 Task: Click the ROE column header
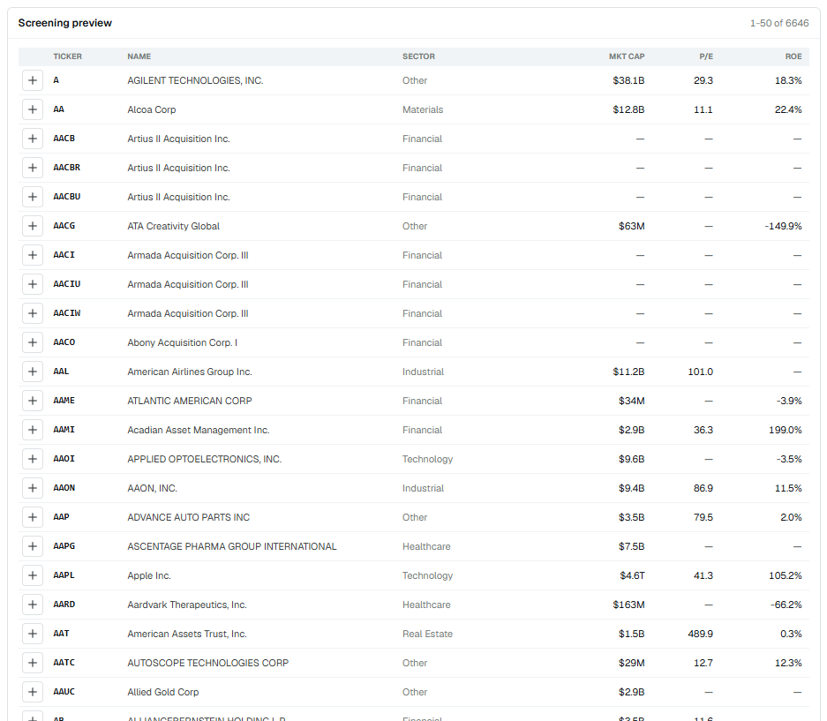[x=793, y=56]
